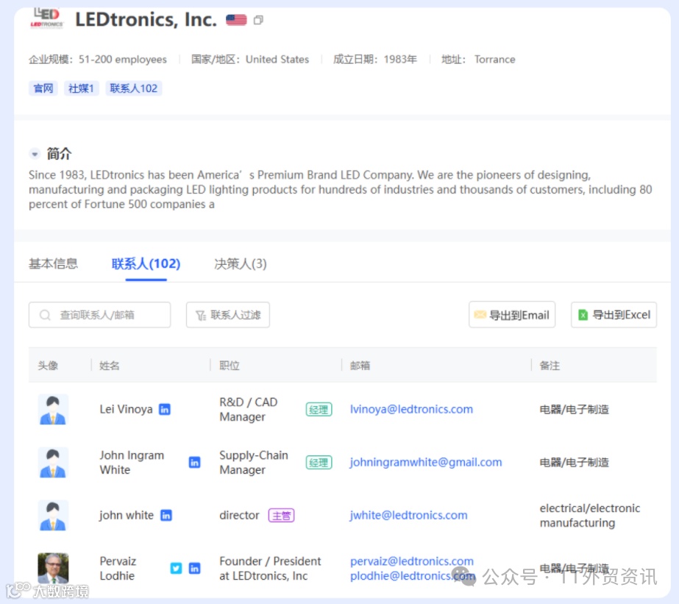Screen dimensions: 679x604
Task: Click Pervaiz Lodhie's profile photo
Action: [x=53, y=568]
